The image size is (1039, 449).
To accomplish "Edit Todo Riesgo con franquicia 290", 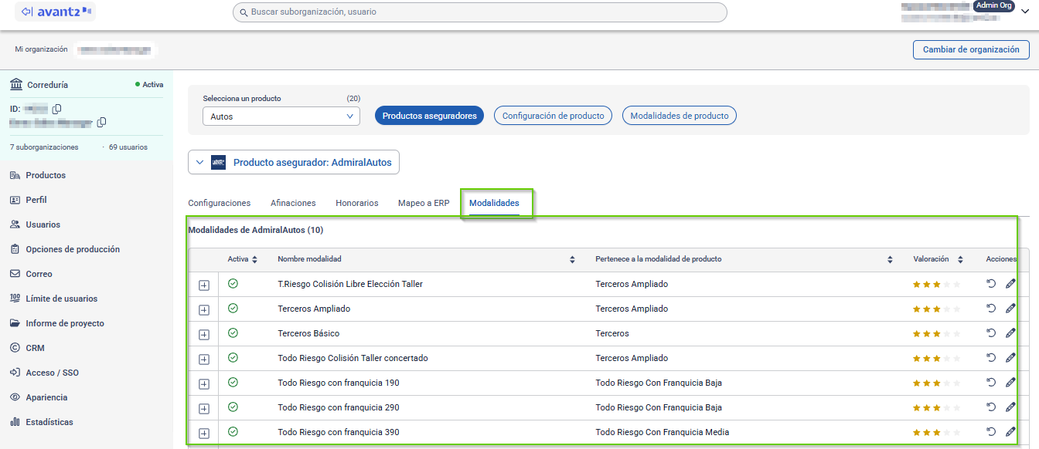I will [1010, 407].
